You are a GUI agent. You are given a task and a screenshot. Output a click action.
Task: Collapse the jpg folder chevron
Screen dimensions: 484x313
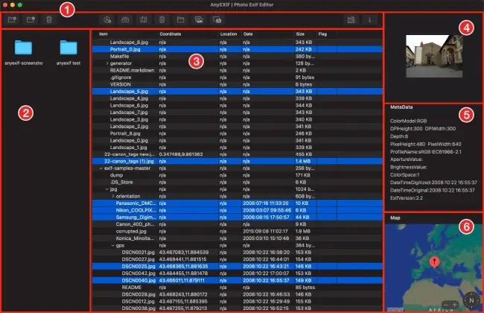pyautogui.click(x=106, y=189)
